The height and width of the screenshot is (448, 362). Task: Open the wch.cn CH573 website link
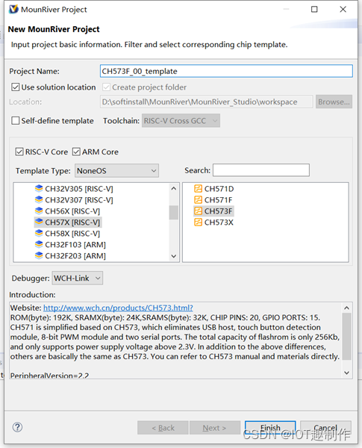(x=118, y=308)
